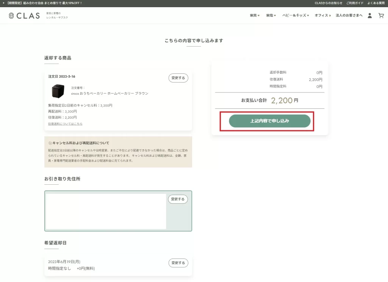
Task: Click 変更する for the returned item
Action: click(178, 78)
